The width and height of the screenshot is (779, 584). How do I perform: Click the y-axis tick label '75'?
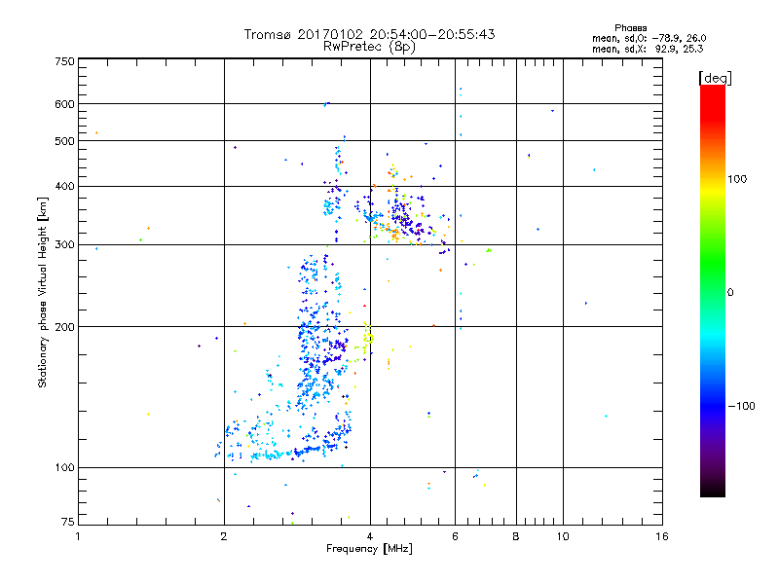pyautogui.click(x=68, y=522)
